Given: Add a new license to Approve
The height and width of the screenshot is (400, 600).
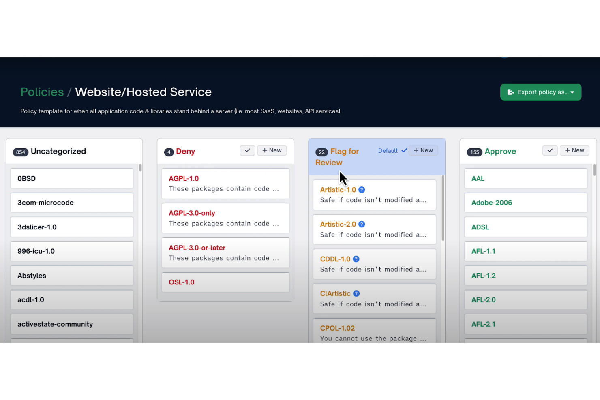Looking at the screenshot, I should click(574, 150).
